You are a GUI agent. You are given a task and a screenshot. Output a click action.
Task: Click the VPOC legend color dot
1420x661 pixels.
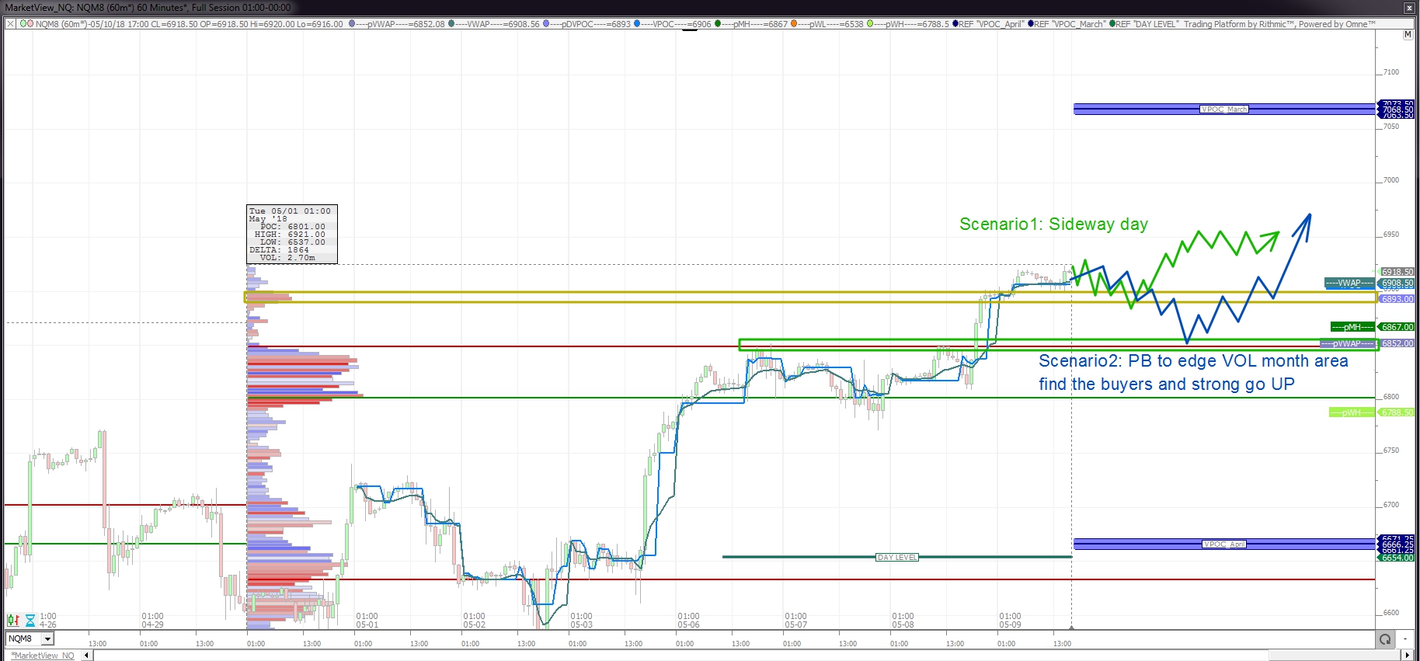(637, 24)
